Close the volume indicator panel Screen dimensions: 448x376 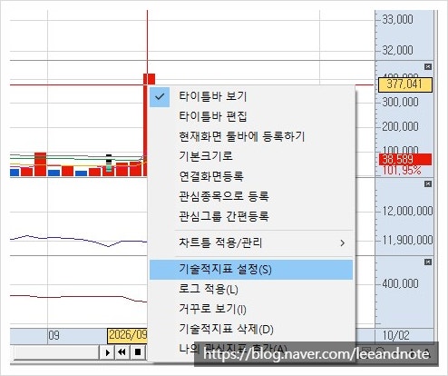pyautogui.click(x=428, y=66)
